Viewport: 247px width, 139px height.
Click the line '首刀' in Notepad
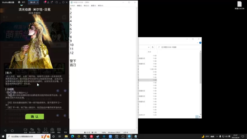click(73, 65)
